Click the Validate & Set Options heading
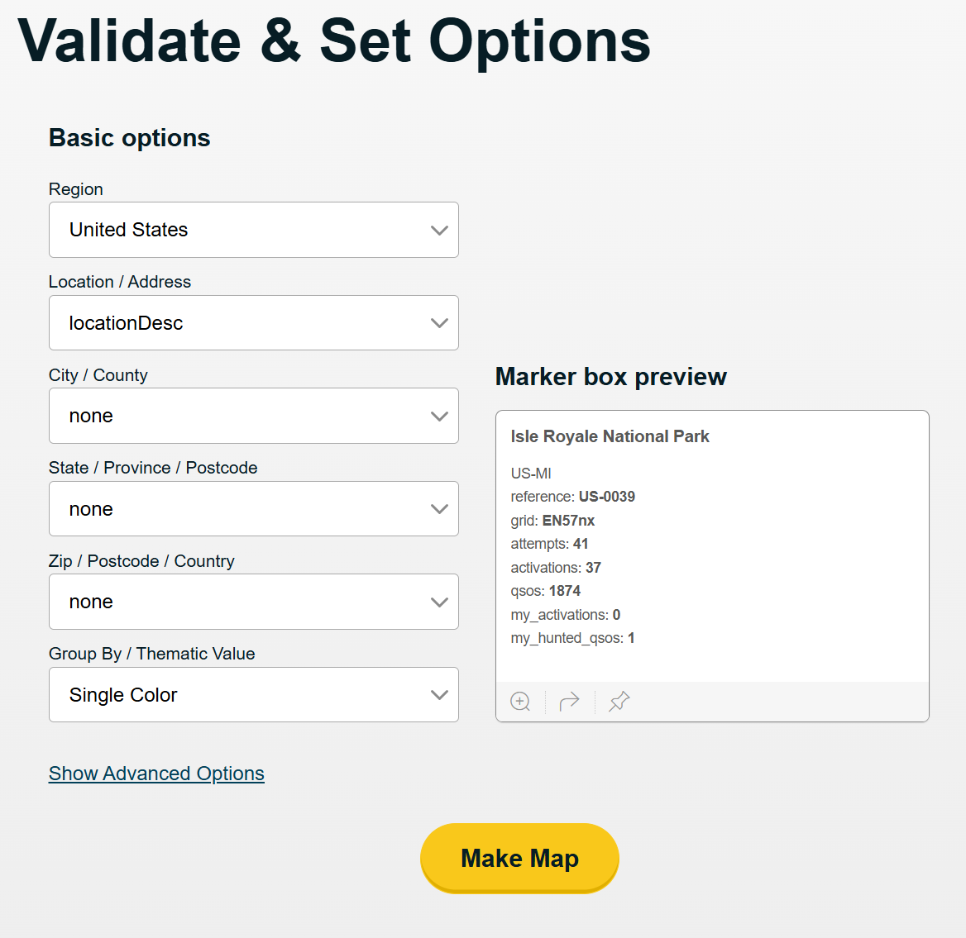The image size is (966, 938). coord(334,41)
